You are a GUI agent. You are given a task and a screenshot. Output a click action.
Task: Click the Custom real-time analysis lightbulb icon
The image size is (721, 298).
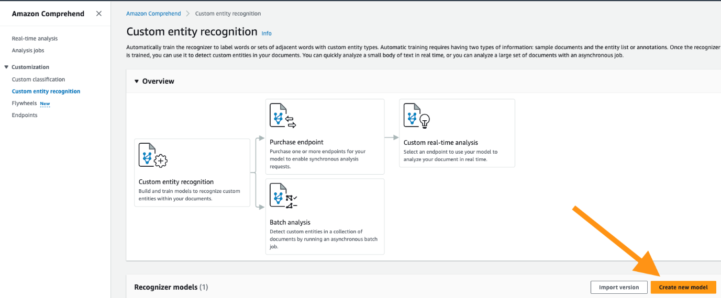click(417, 116)
